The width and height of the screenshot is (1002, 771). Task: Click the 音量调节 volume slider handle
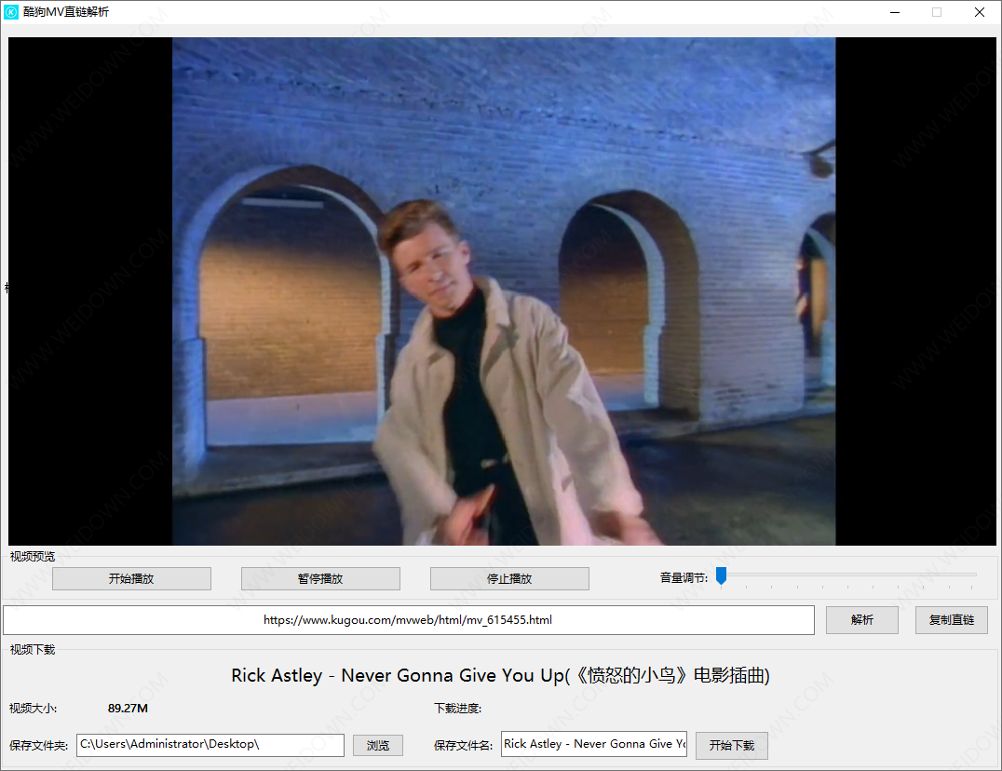tap(722, 575)
